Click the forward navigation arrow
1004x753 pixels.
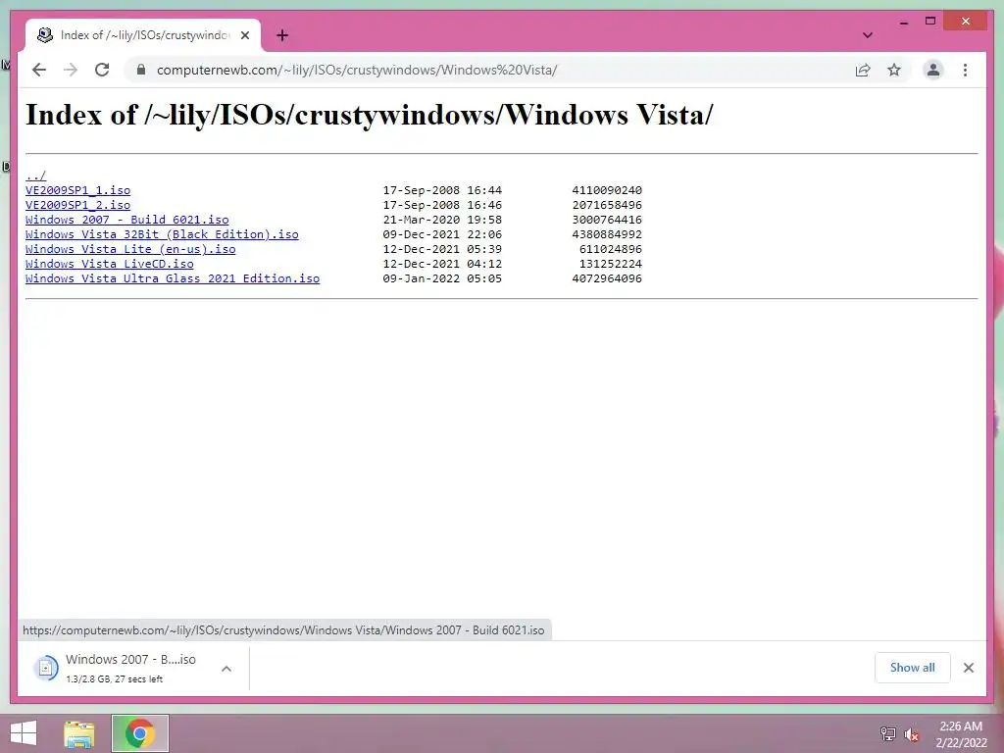click(71, 70)
